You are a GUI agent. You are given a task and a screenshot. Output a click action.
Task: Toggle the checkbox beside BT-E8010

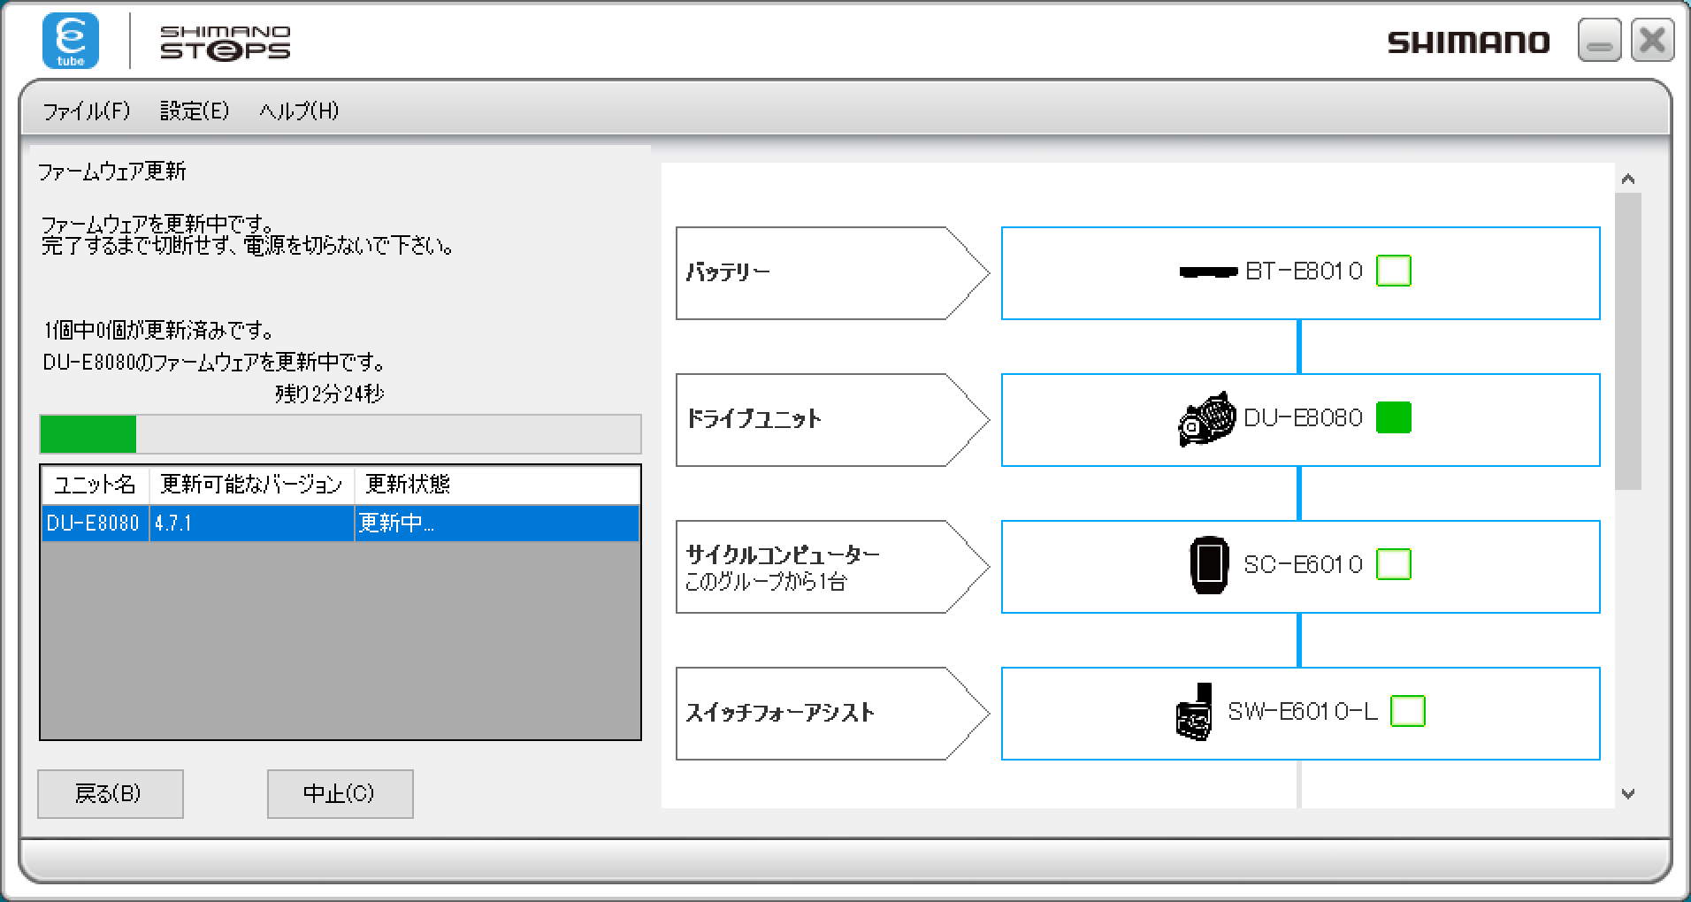(x=1393, y=271)
